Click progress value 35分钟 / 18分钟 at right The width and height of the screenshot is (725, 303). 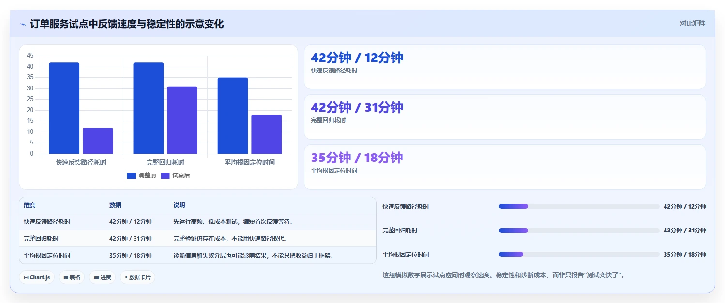coord(685,254)
